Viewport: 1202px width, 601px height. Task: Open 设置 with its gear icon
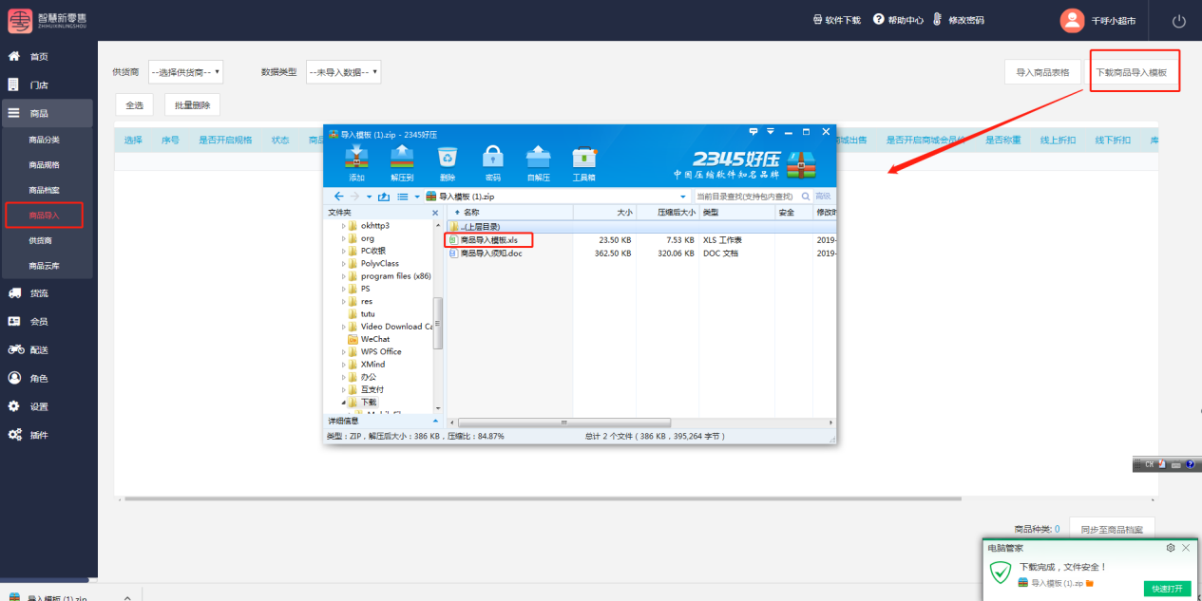(x=14, y=406)
